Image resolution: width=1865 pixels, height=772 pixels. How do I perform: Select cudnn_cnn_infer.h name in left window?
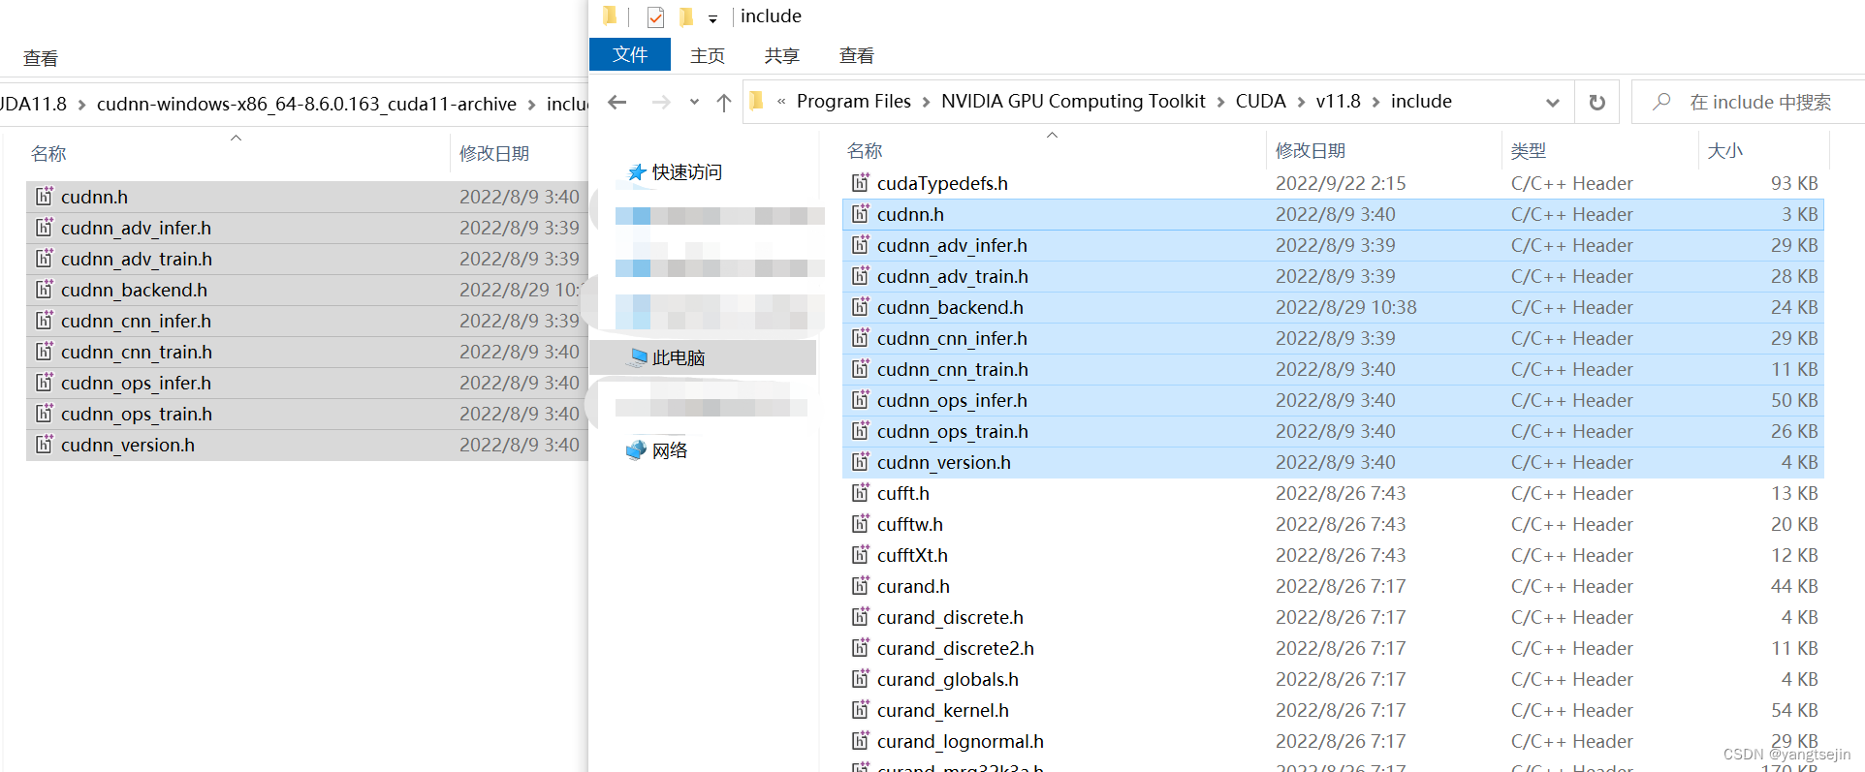[x=136, y=321]
